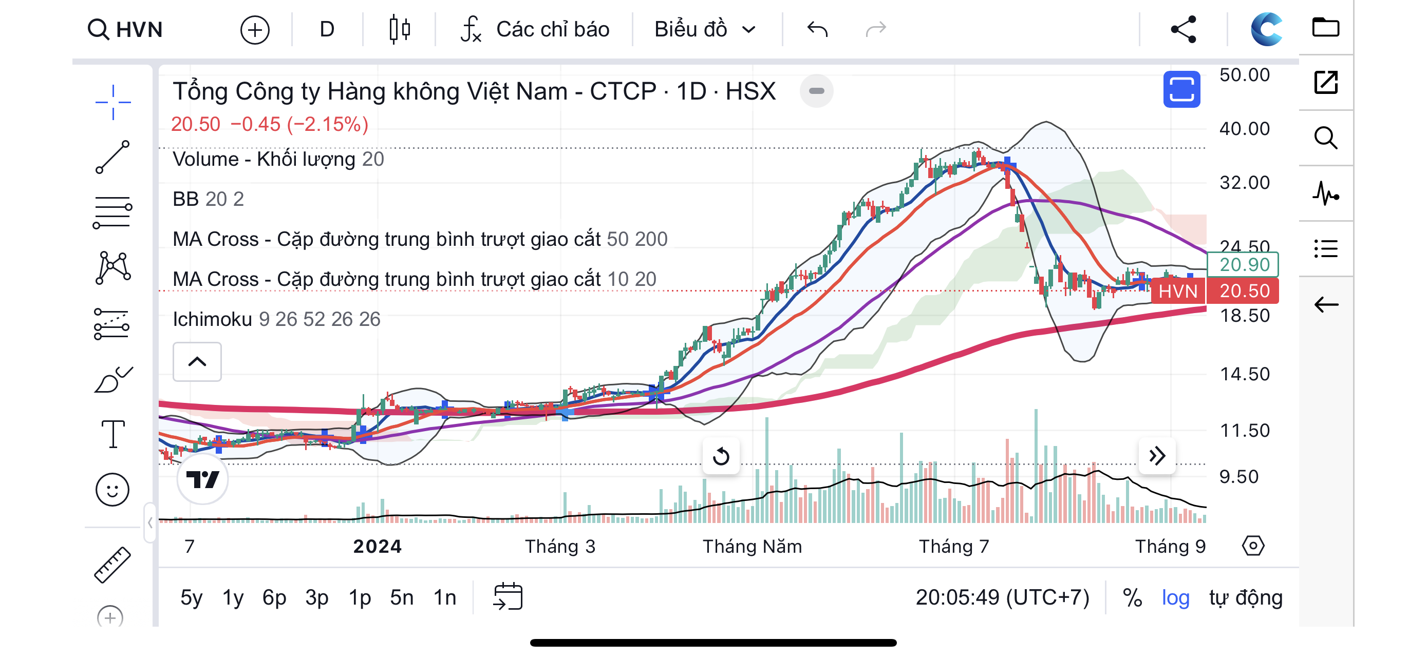The height and width of the screenshot is (659, 1427).
Task: Open candlestick chart style selector
Action: coord(400,29)
